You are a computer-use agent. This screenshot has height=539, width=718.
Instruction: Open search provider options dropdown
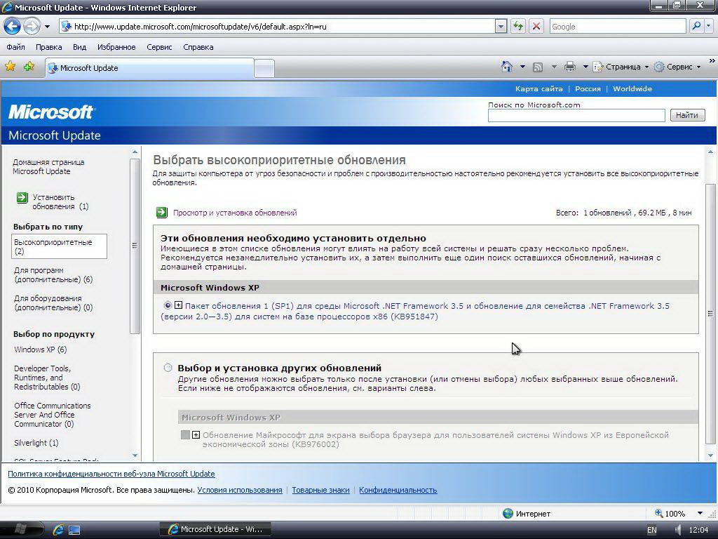click(709, 26)
